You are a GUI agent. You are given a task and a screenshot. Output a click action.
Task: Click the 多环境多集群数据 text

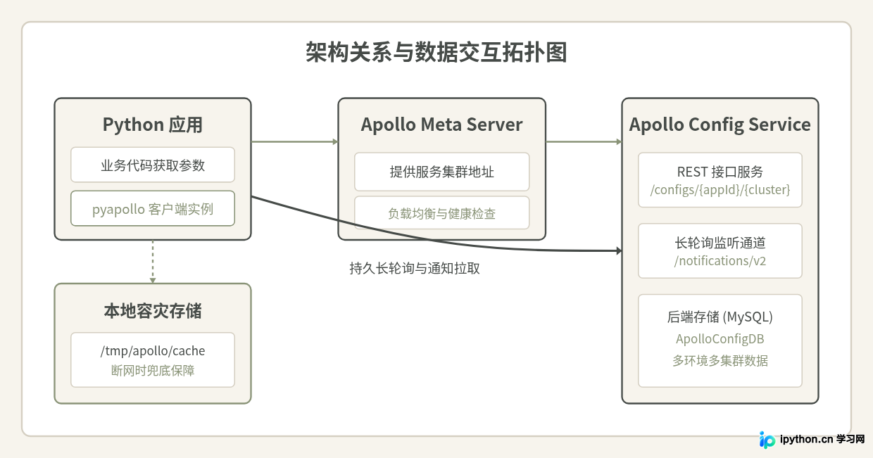point(720,361)
